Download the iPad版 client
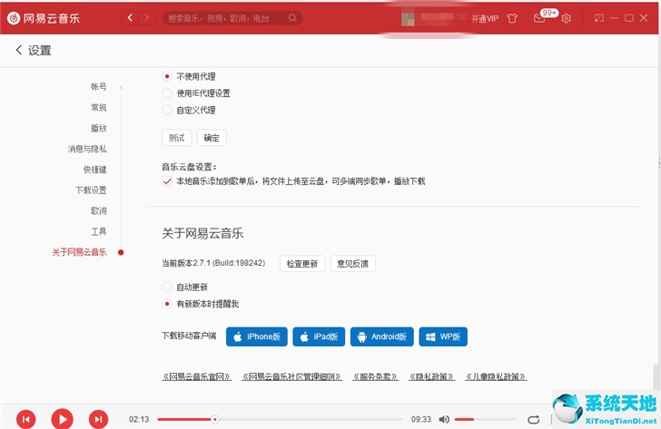 click(319, 336)
